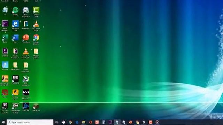Viewport: 223px width, 125px height.
Task: Open Premiere Pro from the taskbar
Action: point(110,122)
